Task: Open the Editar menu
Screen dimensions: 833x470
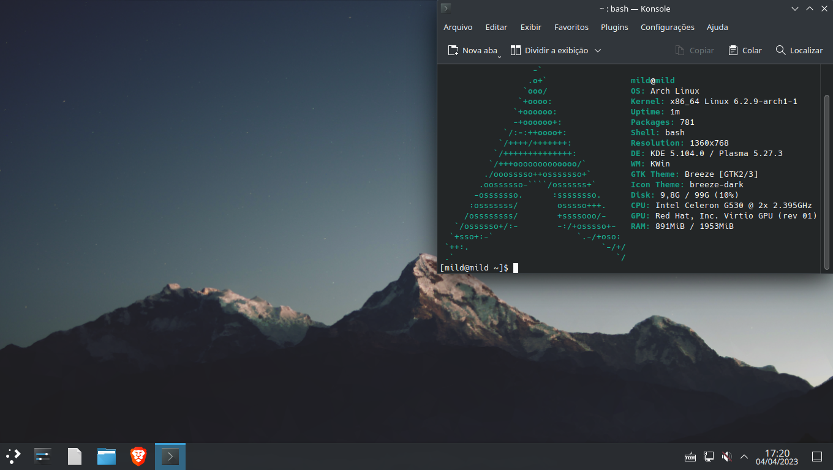Action: 496,27
